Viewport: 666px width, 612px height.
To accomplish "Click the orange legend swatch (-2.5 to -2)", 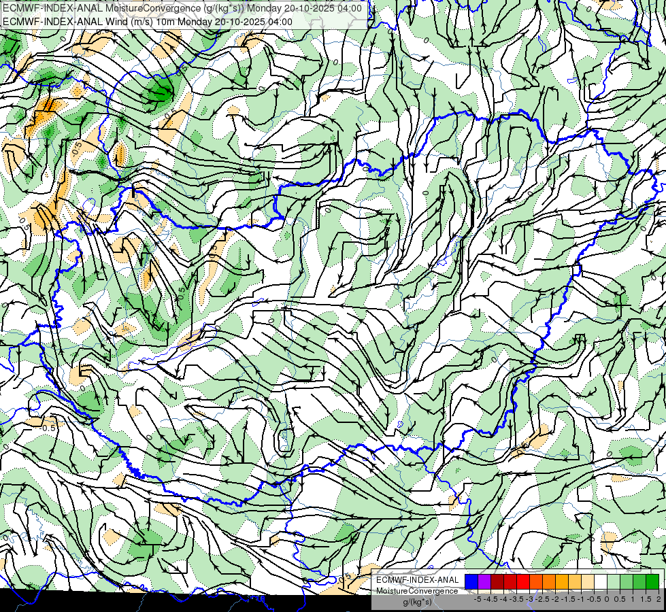I will (549, 582).
